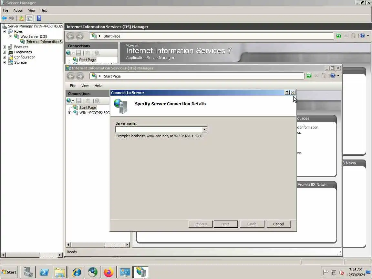
Task: Click the Action Center flag tray icon
Action: click(326, 272)
